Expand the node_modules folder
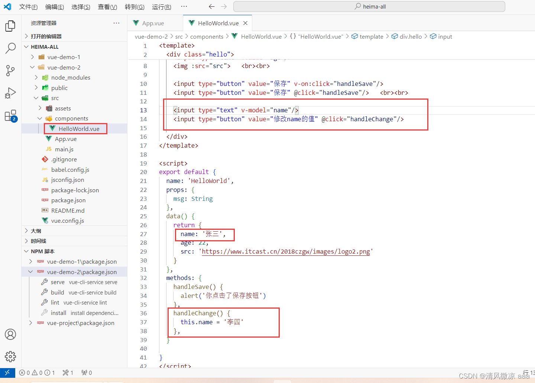535x383 pixels. 74,77
